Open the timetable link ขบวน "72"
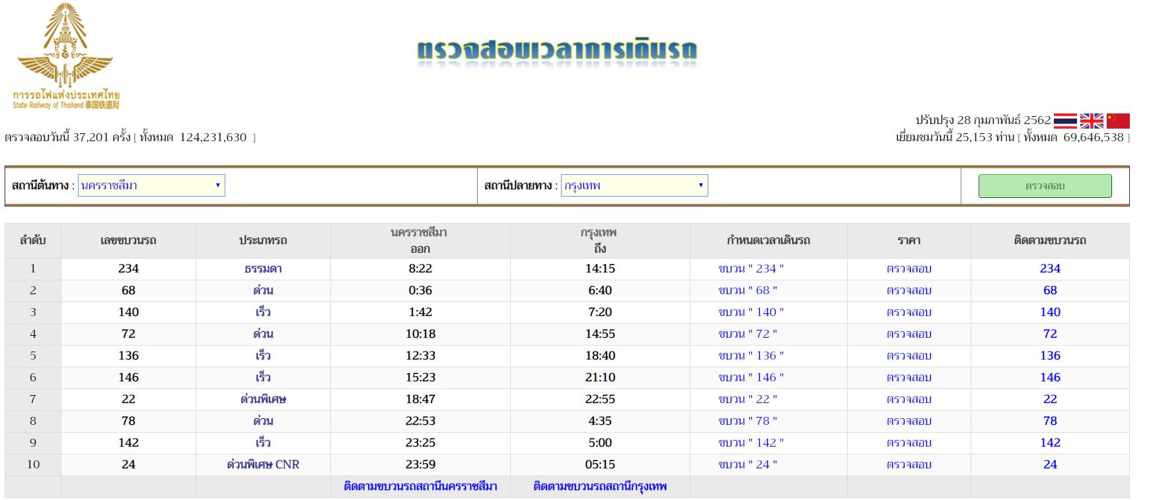Image resolution: width=1151 pixels, height=500 pixels. tap(748, 334)
